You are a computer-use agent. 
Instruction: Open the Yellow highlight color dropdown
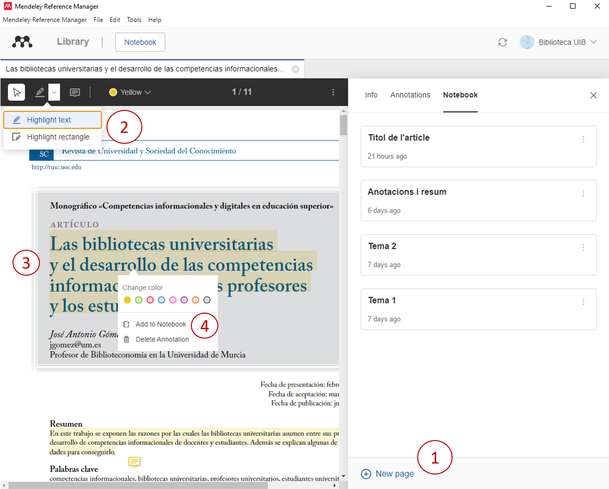[130, 92]
